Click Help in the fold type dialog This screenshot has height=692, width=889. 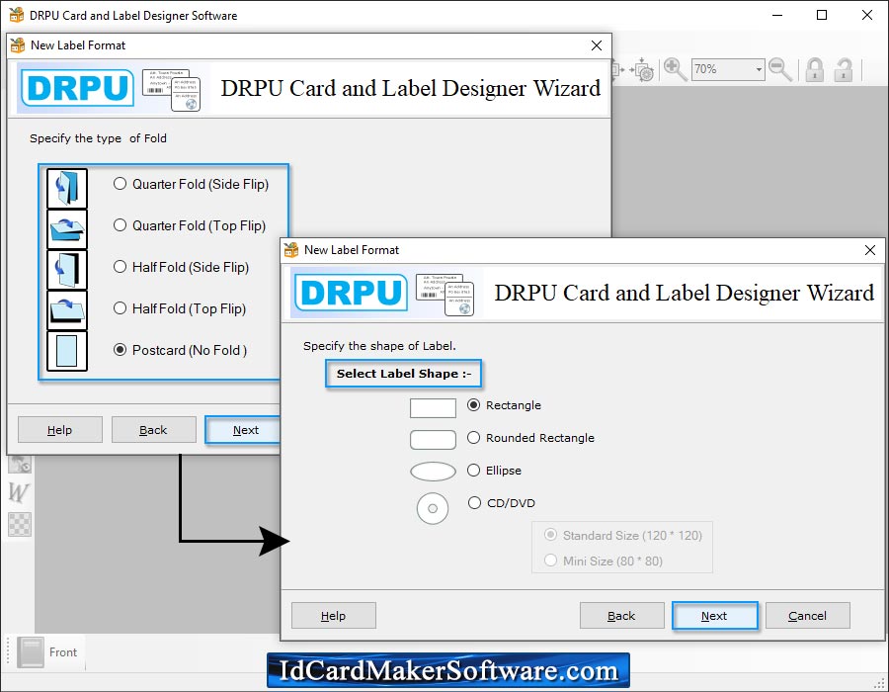60,430
